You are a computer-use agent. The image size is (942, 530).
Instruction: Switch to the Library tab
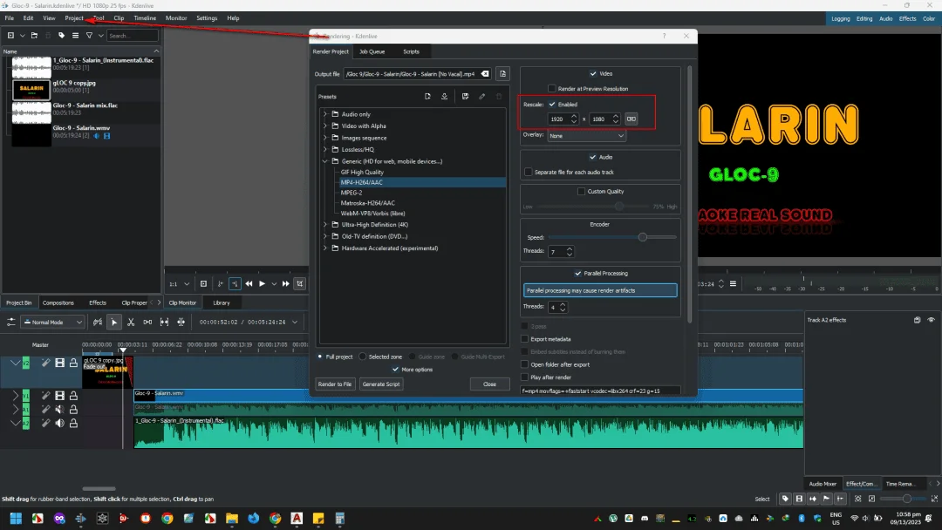tap(221, 303)
